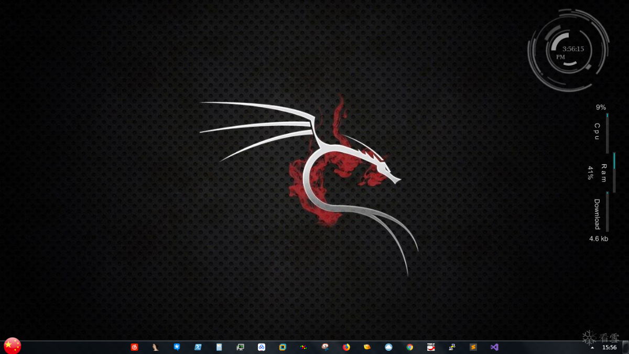
Task: Click the 9% Cpu value
Action: coord(601,108)
